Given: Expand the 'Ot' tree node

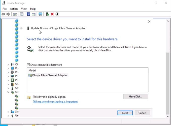Looking at the screenshot, I should [x=8, y=65].
